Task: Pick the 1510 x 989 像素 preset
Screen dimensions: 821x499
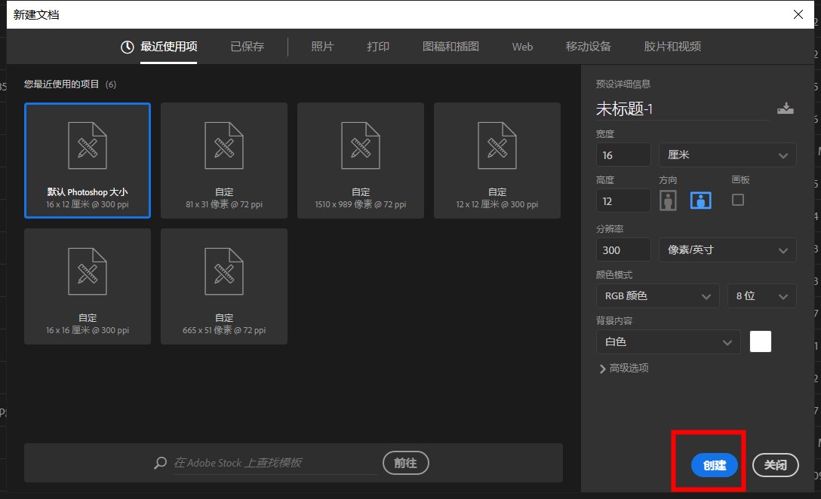Action: tap(361, 161)
